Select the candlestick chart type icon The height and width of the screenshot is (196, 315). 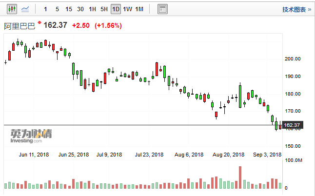click(12, 9)
